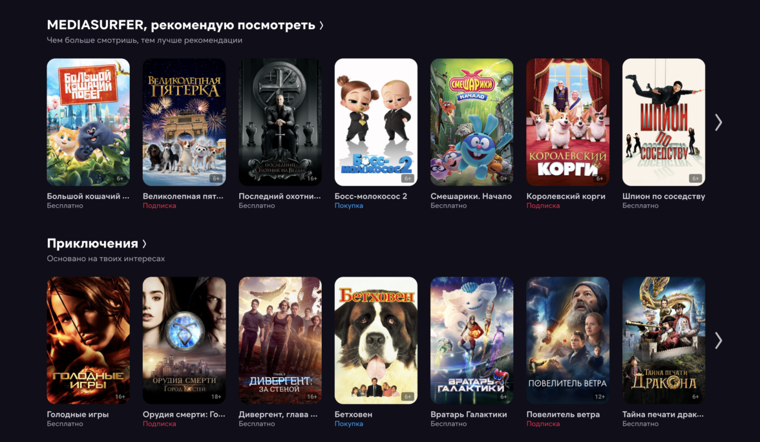Select the Последний охотник на ведьм poster

280,122
